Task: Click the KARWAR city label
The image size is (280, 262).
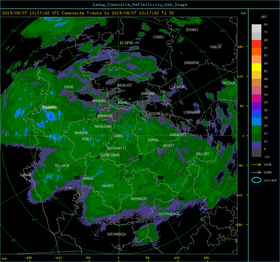Action: [x=26, y=175]
